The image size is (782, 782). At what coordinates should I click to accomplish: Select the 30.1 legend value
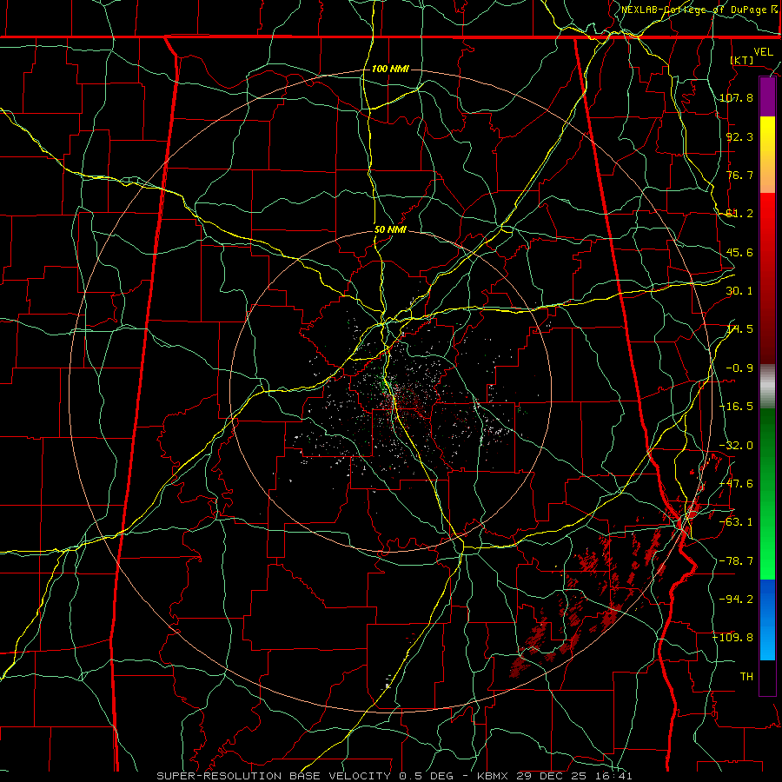click(739, 291)
